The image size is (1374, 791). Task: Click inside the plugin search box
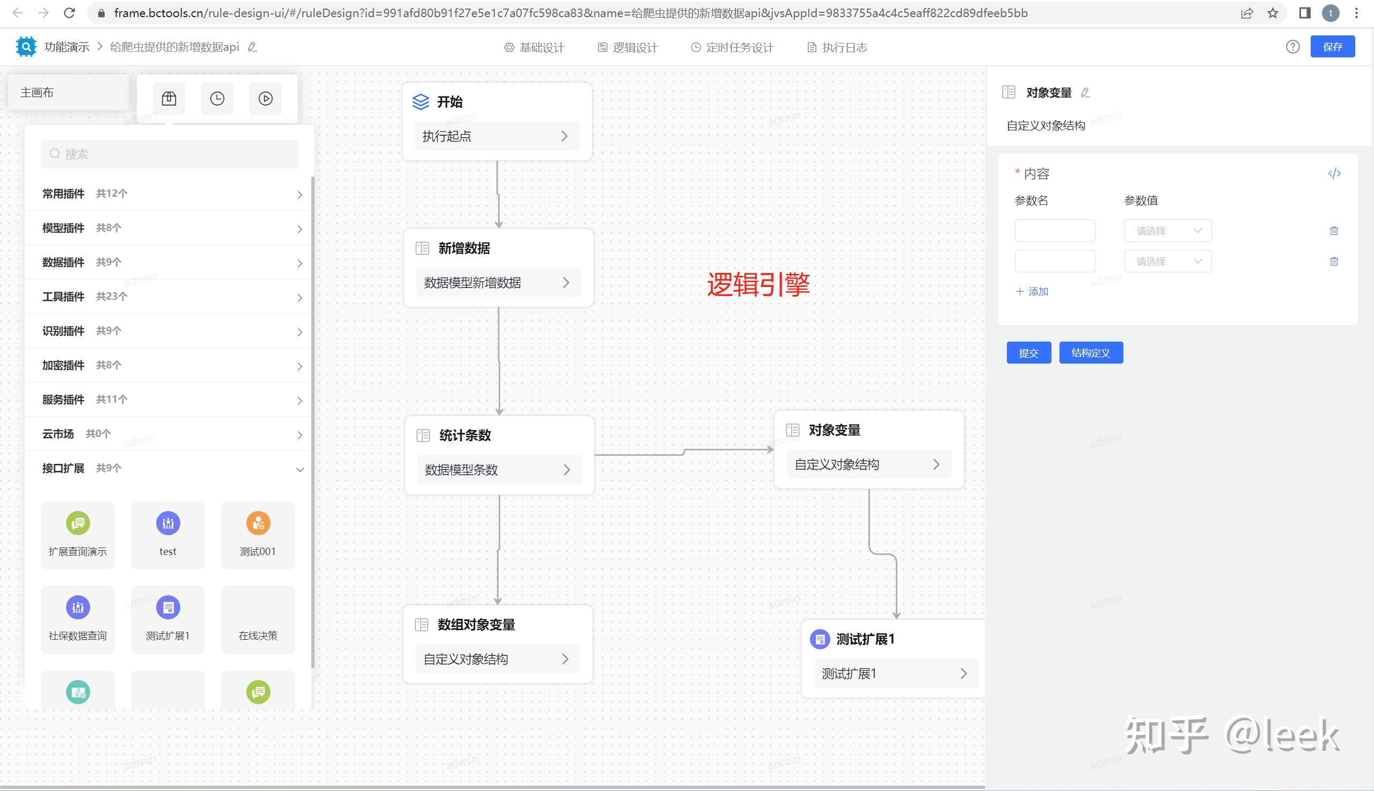click(x=169, y=154)
